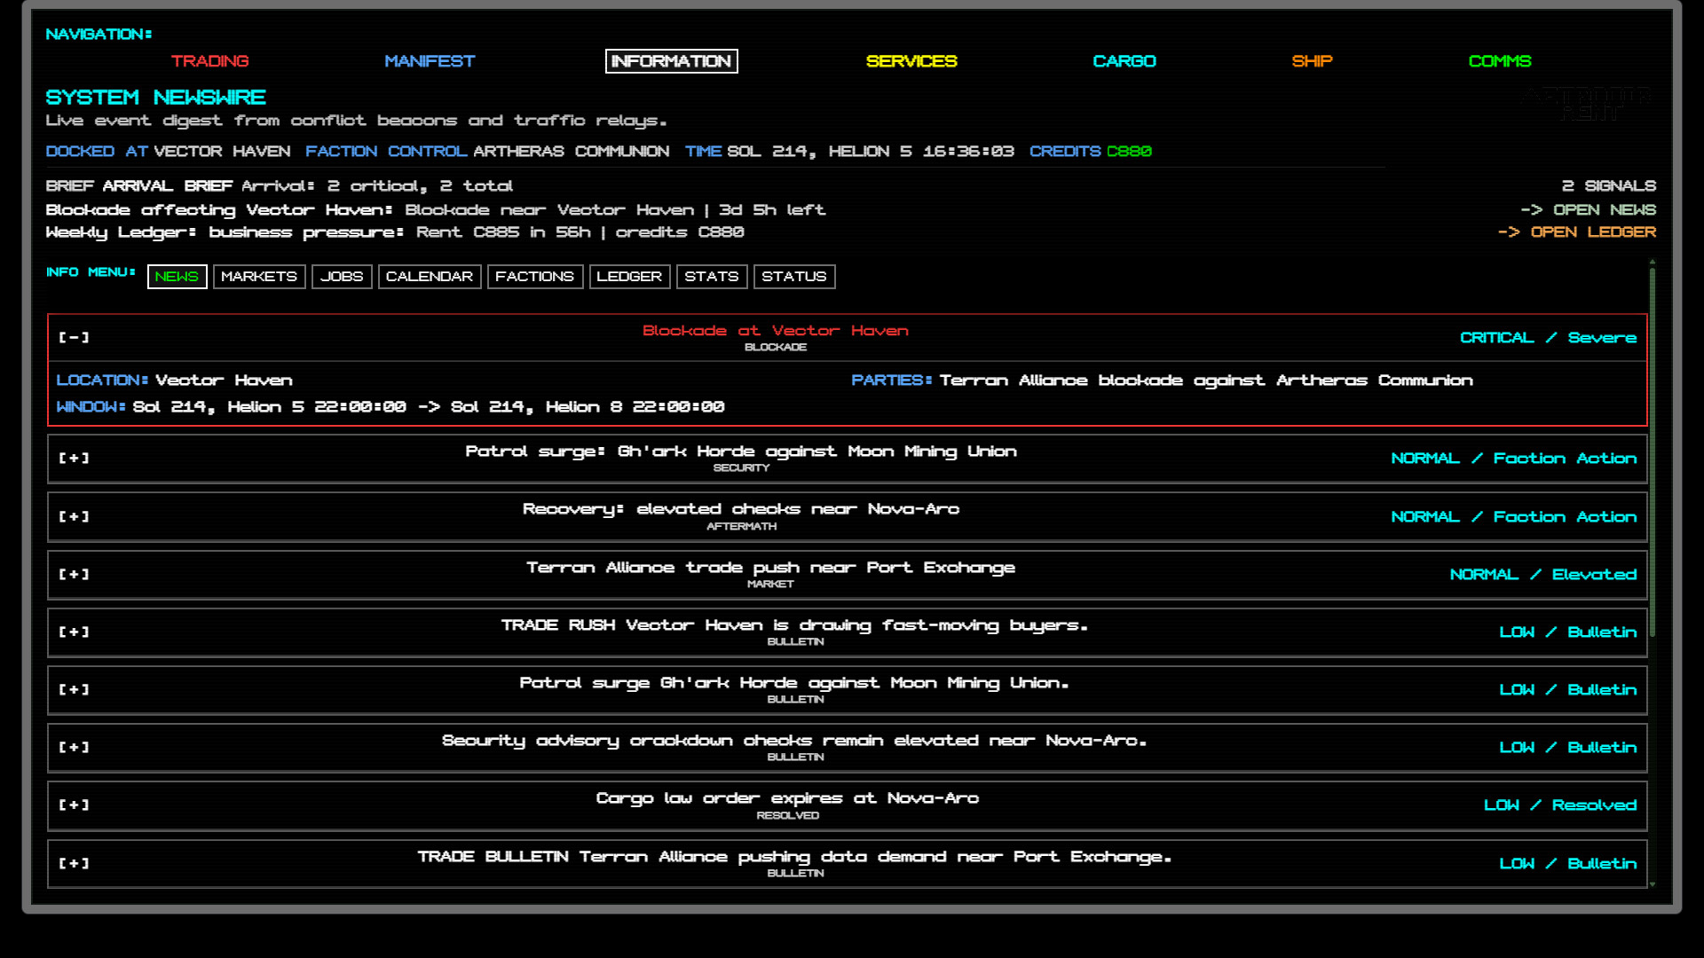Expand the Security advisory crackdown bulletin
Viewport: 1704px width, 958px height.
pyautogui.click(x=75, y=748)
